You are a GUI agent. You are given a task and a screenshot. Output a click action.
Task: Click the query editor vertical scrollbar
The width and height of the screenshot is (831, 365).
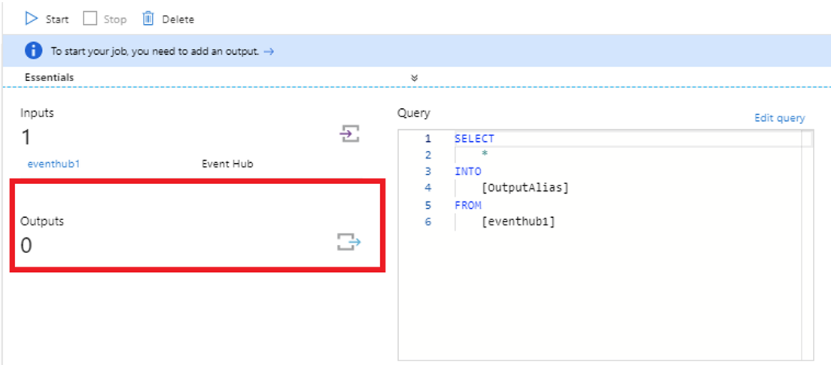click(x=807, y=246)
